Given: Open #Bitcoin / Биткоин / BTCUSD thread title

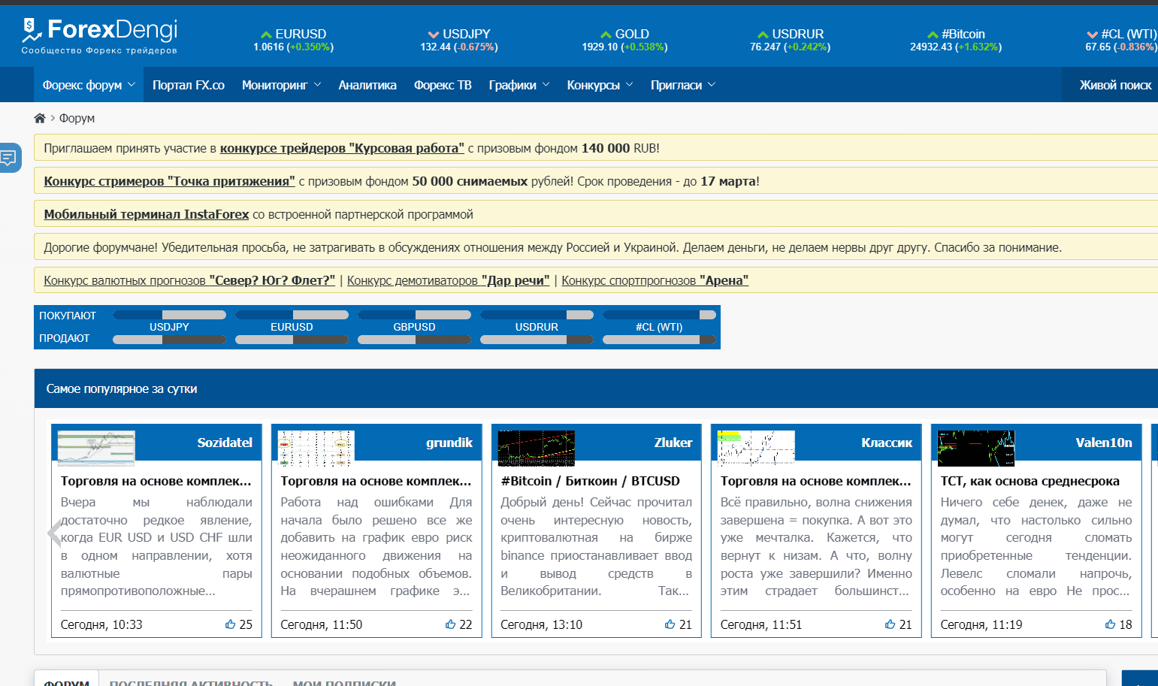Looking at the screenshot, I should click(591, 481).
